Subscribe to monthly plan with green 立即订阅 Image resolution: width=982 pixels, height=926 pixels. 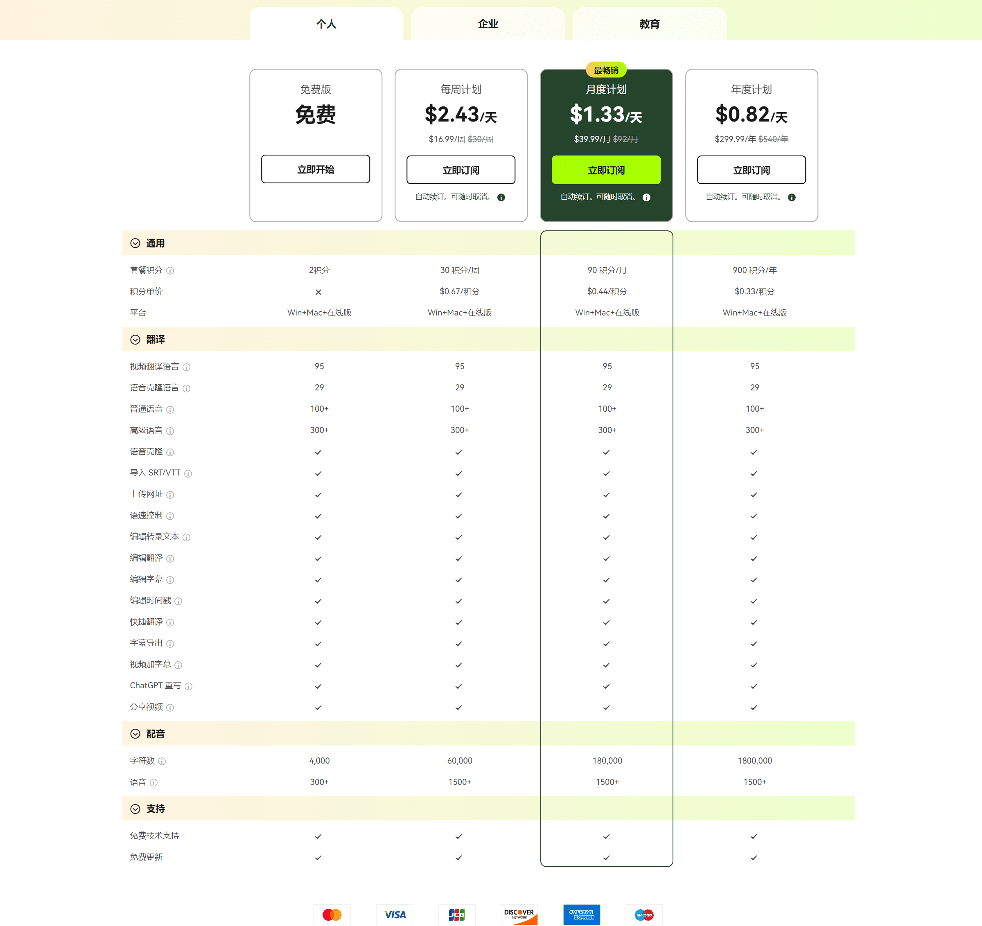tap(605, 170)
